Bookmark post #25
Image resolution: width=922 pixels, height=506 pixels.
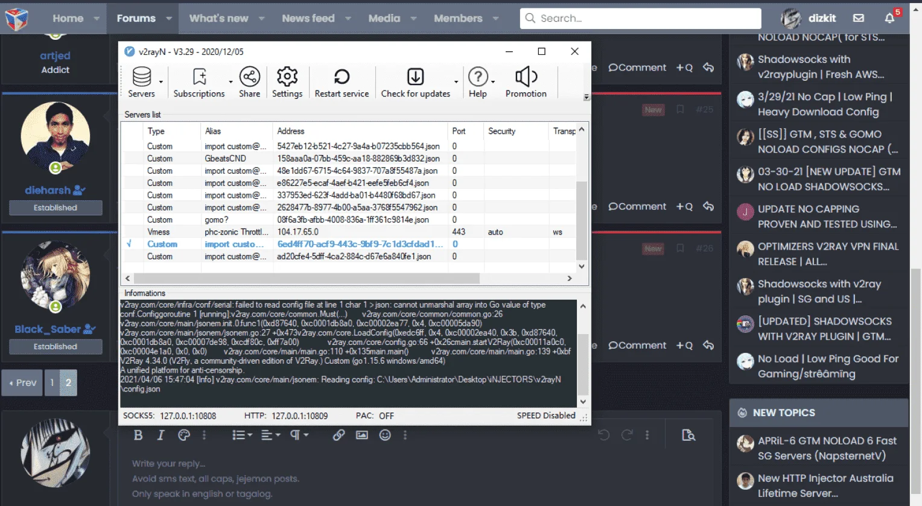(x=680, y=110)
